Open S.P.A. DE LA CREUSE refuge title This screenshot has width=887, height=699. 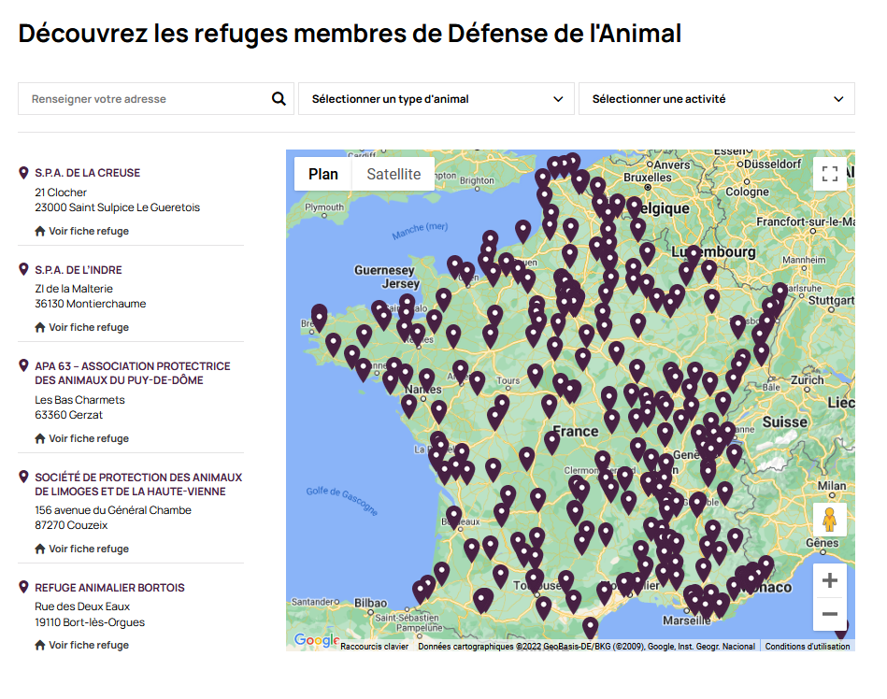(88, 173)
